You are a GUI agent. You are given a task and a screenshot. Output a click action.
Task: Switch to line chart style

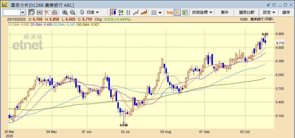click(x=136, y=13)
